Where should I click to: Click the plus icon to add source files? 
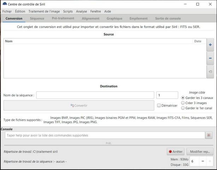pos(210,45)
